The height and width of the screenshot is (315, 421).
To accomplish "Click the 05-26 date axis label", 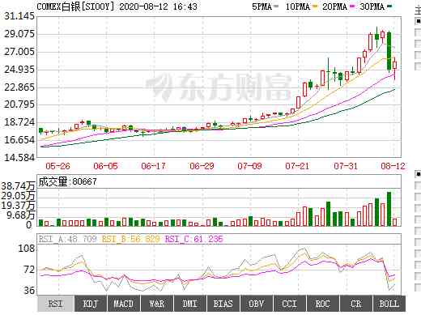I will coord(57,166).
